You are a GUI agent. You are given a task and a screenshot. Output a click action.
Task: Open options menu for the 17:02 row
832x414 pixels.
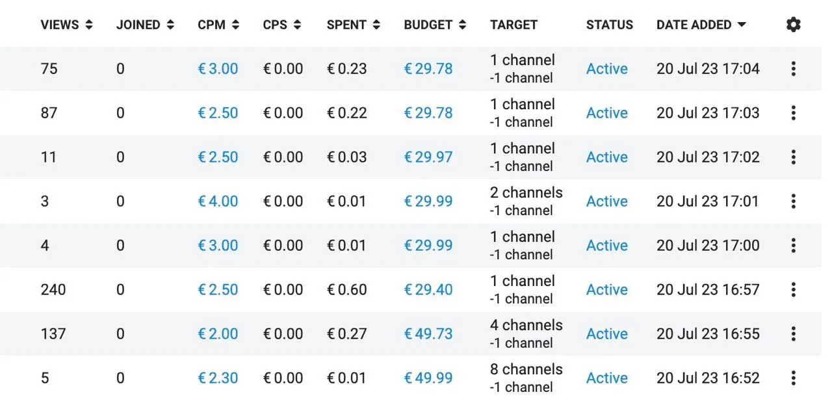[793, 157]
